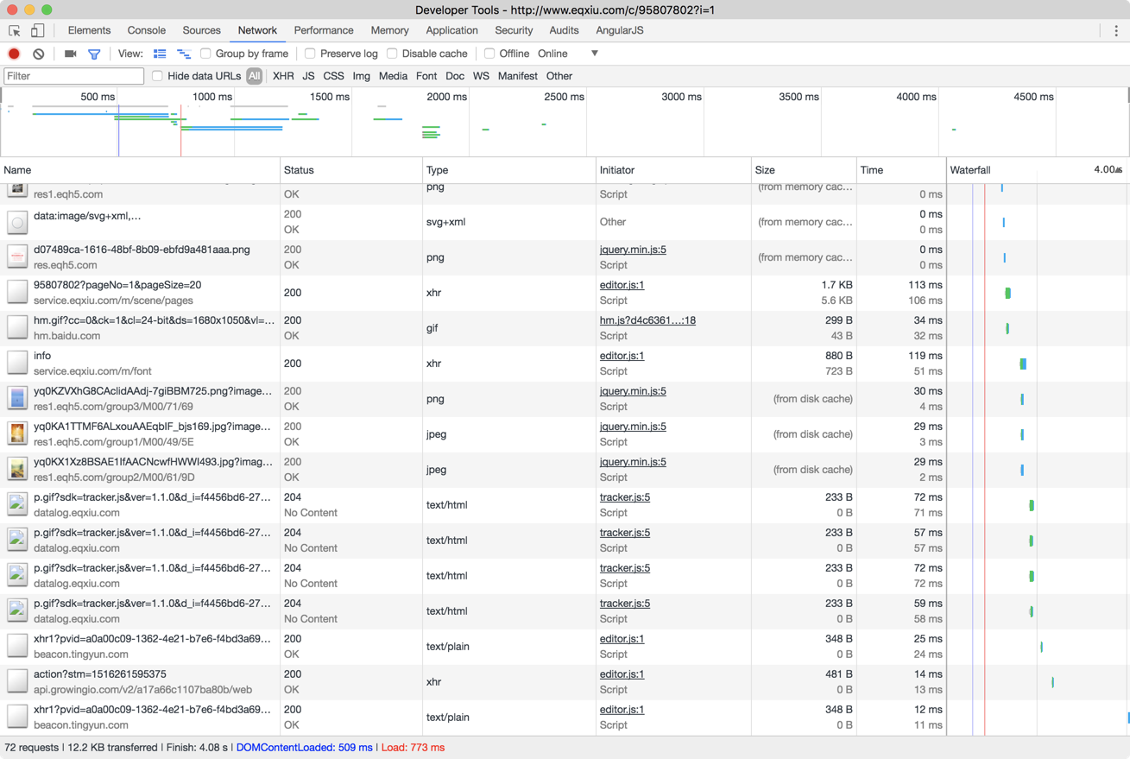This screenshot has height=759, width=1130.
Task: Select thumbnail icon of yq0KZVXhG8CAclidAAdj png
Action: point(17,399)
